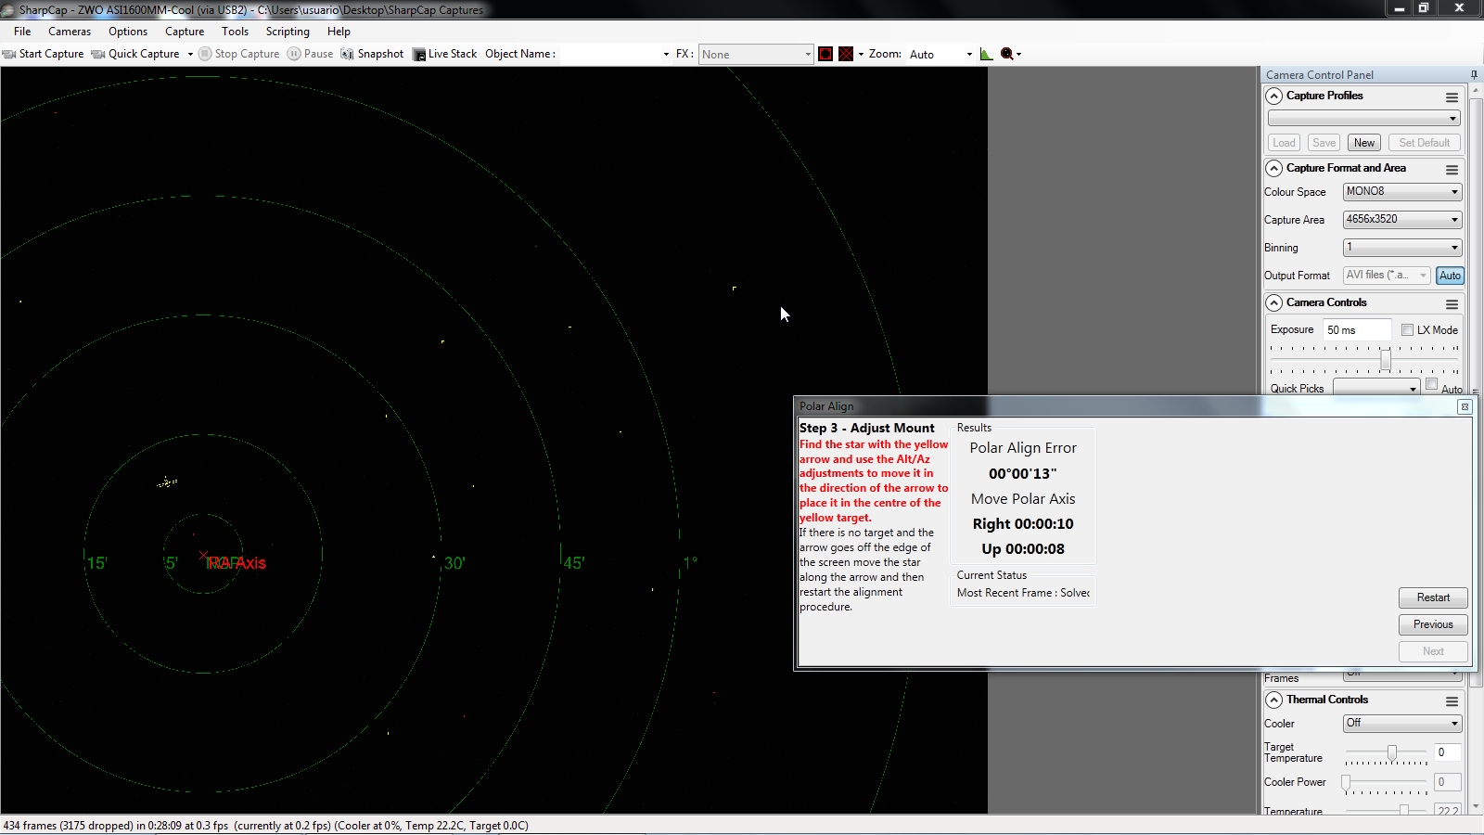Open the Binning dropdown

coord(1402,247)
